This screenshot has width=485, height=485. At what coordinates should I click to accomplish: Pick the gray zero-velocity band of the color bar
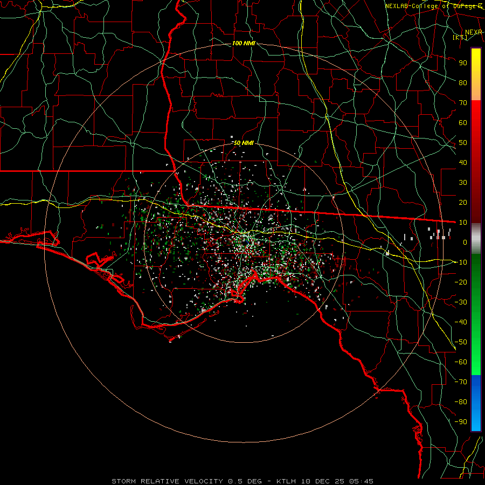[x=476, y=239]
